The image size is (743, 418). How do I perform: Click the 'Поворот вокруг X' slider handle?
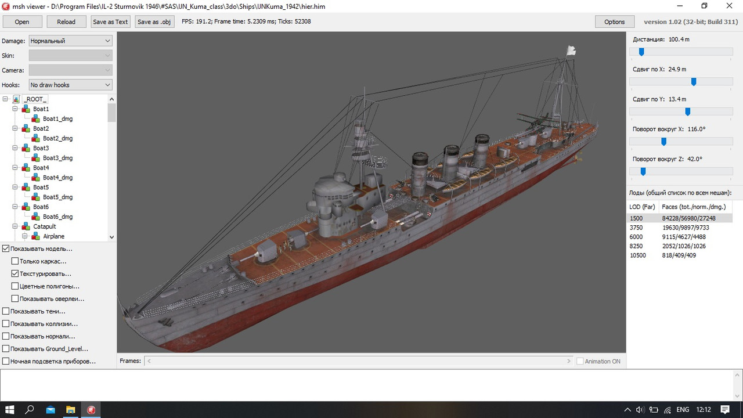pos(664,142)
